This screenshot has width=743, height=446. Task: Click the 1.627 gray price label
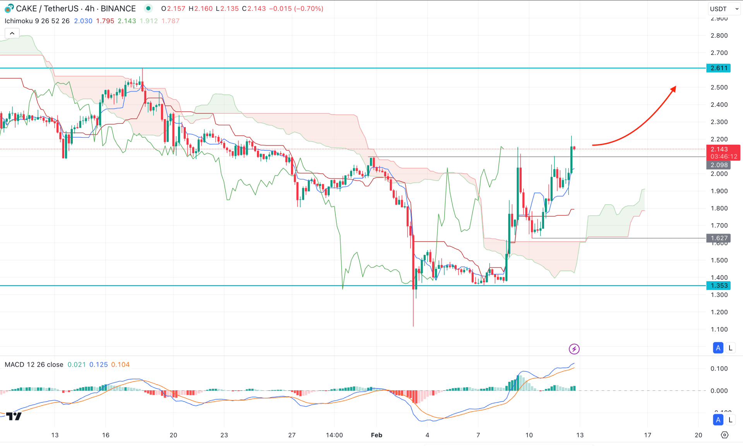click(718, 238)
